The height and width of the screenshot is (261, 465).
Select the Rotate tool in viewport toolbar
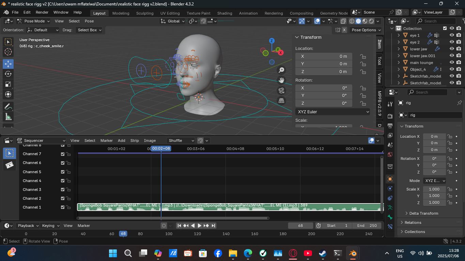pos(8,74)
